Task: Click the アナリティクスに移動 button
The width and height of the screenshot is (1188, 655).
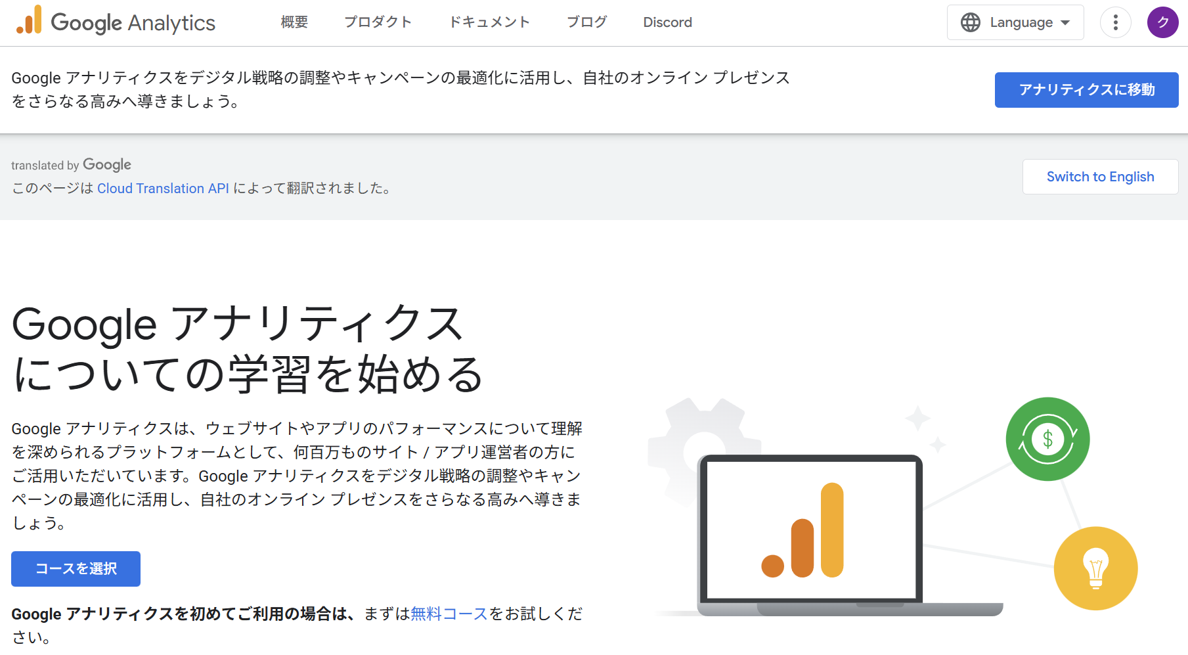Action: pos(1086,90)
